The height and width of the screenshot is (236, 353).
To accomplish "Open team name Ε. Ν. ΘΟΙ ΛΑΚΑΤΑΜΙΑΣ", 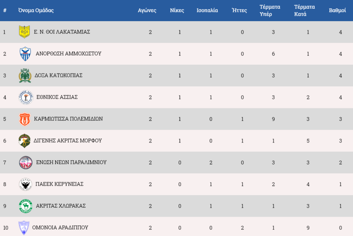I will click(62, 32).
